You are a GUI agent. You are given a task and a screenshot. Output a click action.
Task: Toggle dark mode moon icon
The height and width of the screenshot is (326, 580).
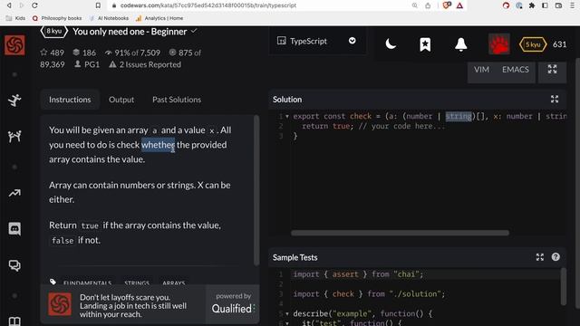pyautogui.click(x=391, y=44)
